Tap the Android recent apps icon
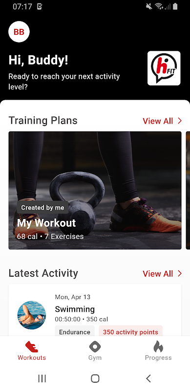 pos(42,378)
